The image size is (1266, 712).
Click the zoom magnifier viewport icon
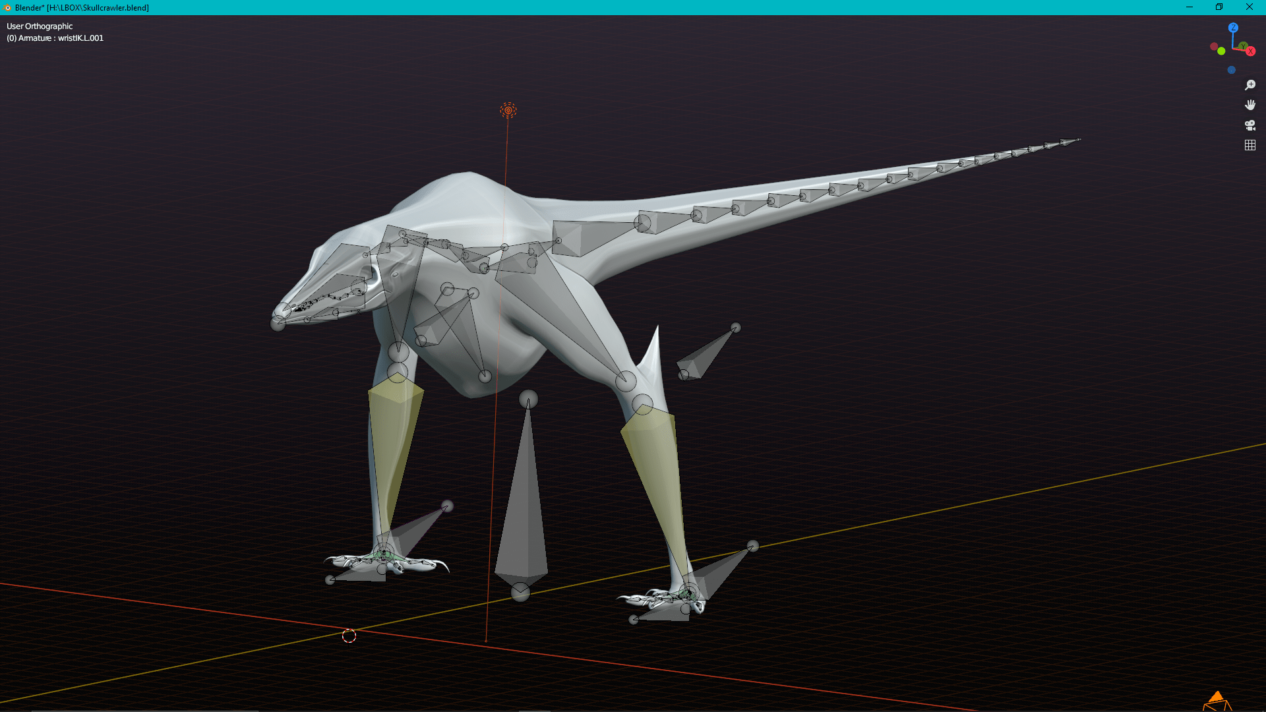(1250, 85)
